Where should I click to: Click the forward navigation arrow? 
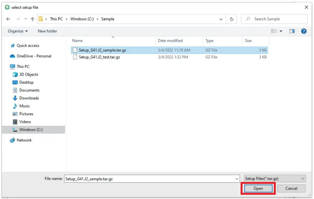pos(18,19)
